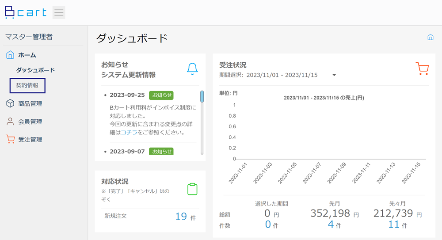The height and width of the screenshot is (240, 442).
Task: Click the 単位: 円 label
Action: (x=229, y=93)
